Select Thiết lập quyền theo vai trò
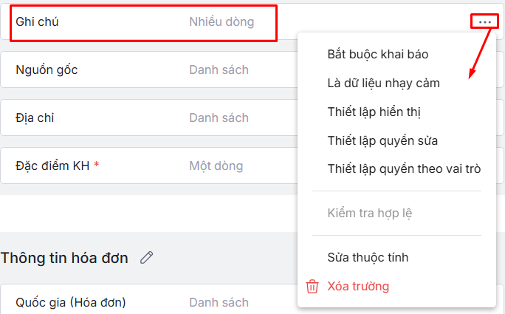This screenshot has width=505, height=314. (x=404, y=169)
